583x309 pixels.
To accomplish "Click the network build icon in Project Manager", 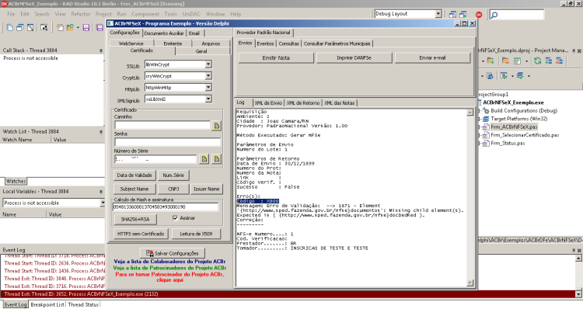I will click(490, 76).
